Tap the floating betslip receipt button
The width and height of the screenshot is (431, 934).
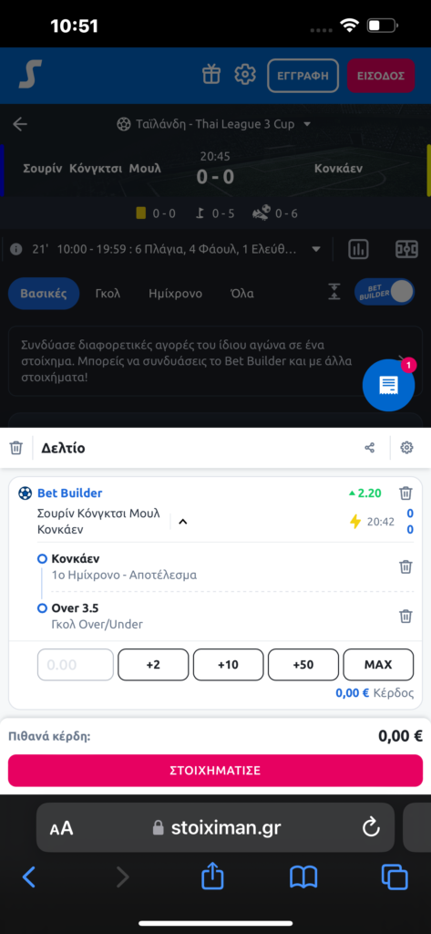click(x=388, y=385)
